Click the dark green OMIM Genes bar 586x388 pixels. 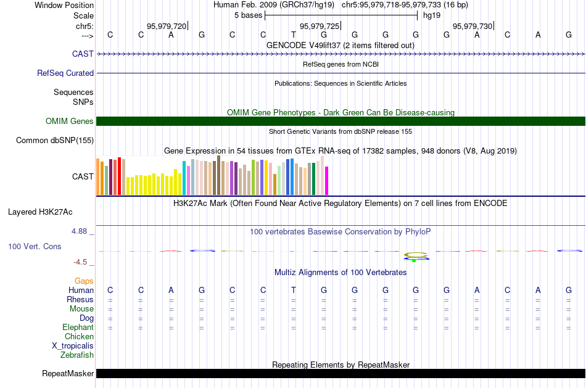[x=340, y=121]
